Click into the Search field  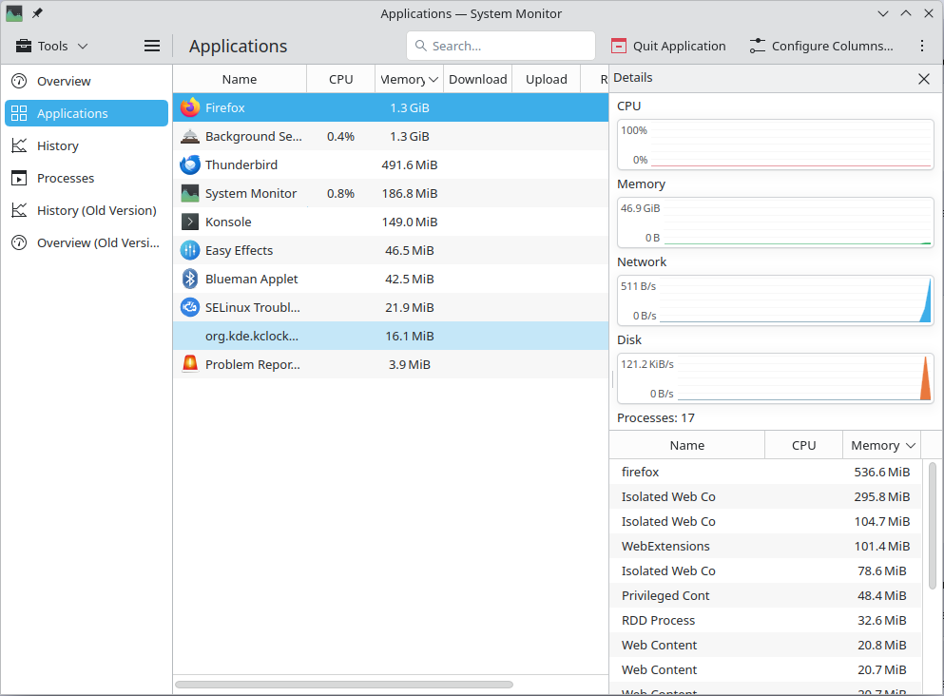pos(501,46)
